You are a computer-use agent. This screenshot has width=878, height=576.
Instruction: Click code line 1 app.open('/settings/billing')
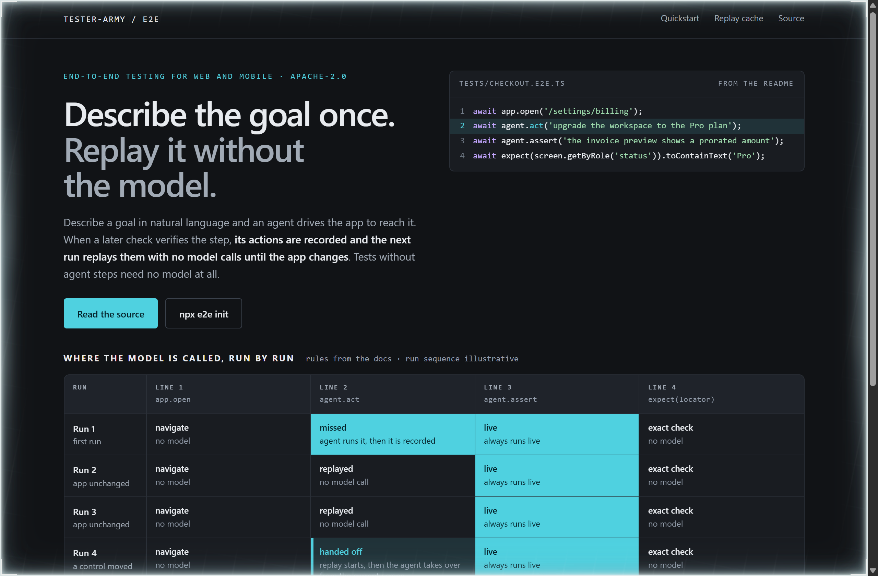626,111
